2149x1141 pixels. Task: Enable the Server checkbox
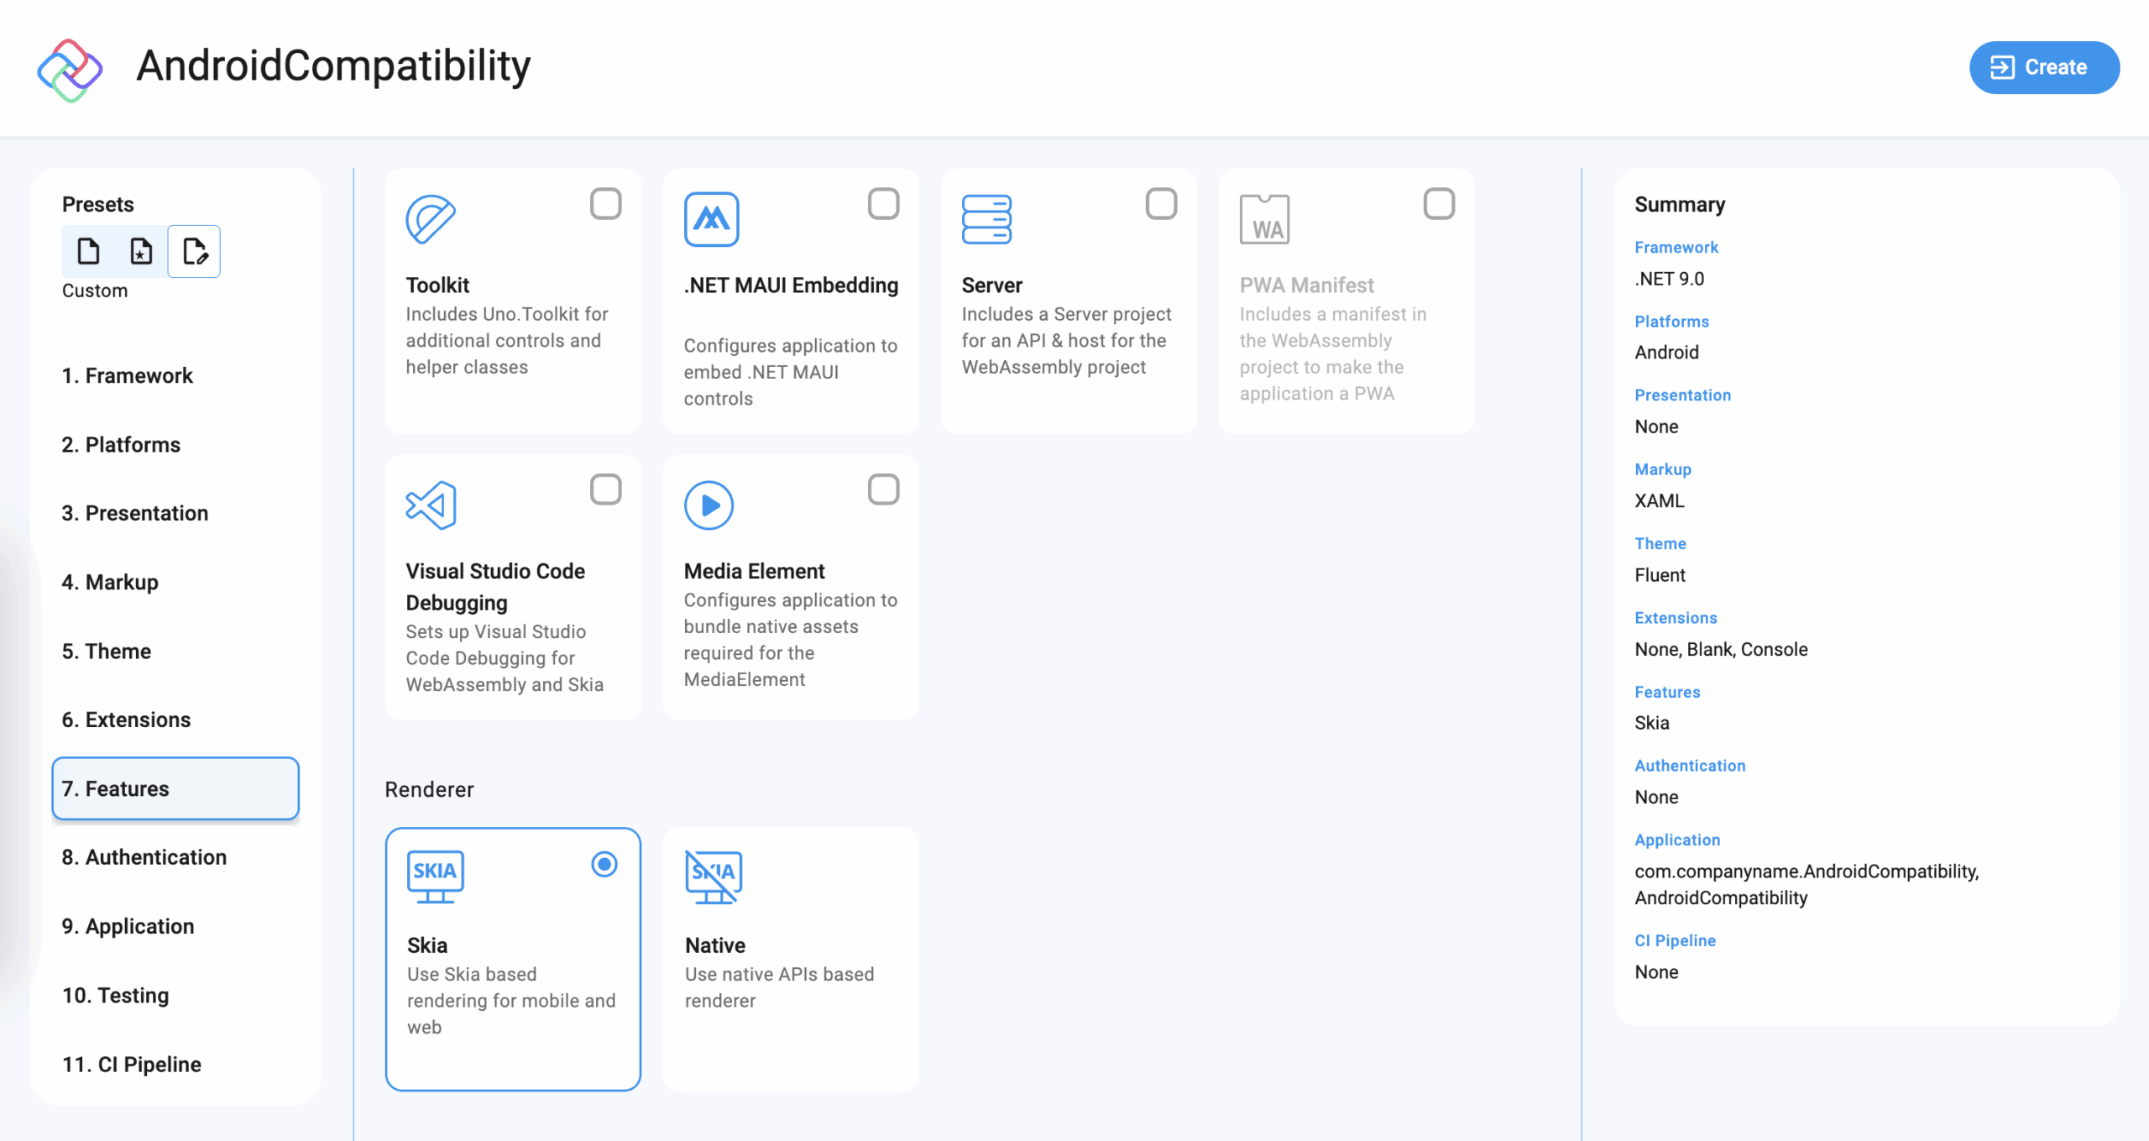click(1161, 204)
